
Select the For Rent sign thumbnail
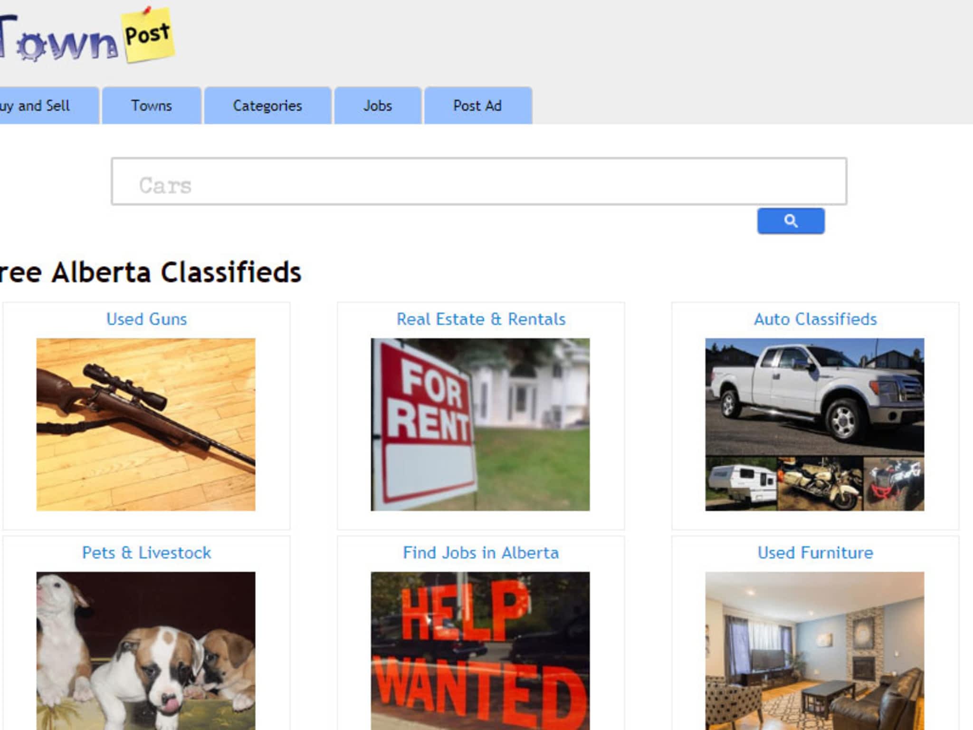(480, 424)
